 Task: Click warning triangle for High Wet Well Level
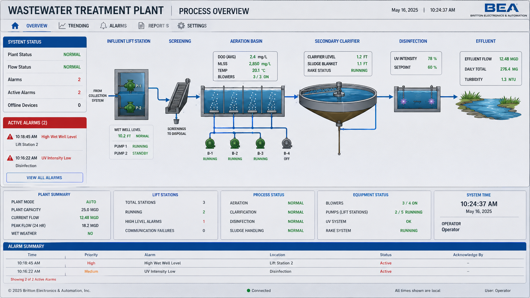[x=10, y=137]
